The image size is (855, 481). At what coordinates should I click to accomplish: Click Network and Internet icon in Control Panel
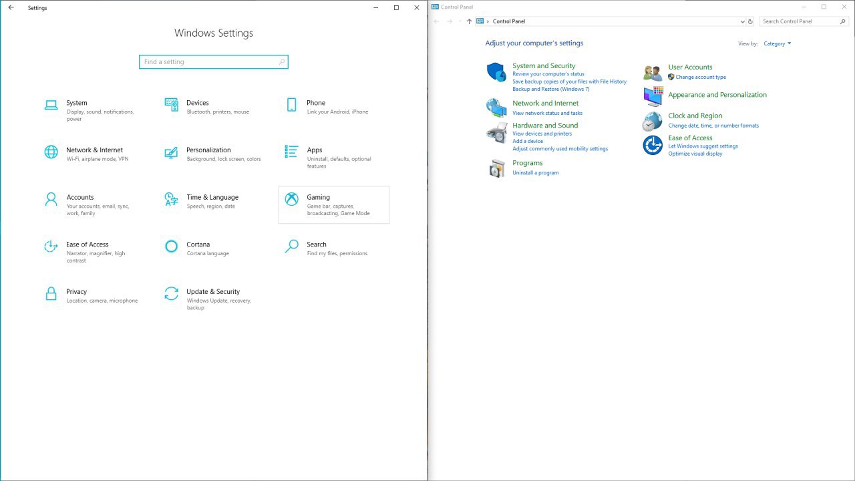(x=496, y=108)
